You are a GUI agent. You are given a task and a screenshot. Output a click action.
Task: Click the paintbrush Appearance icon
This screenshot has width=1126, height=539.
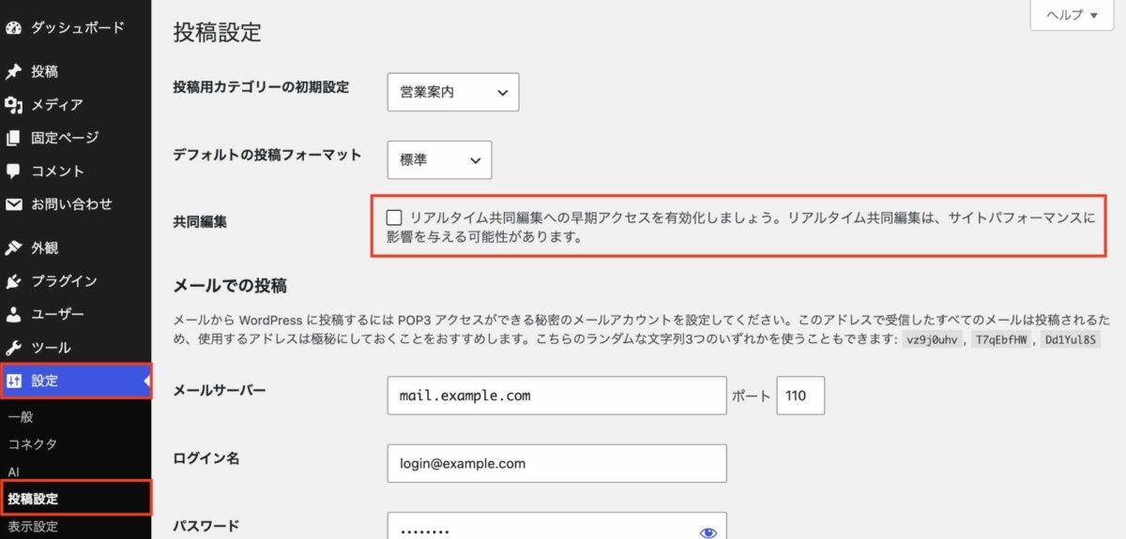tap(13, 248)
